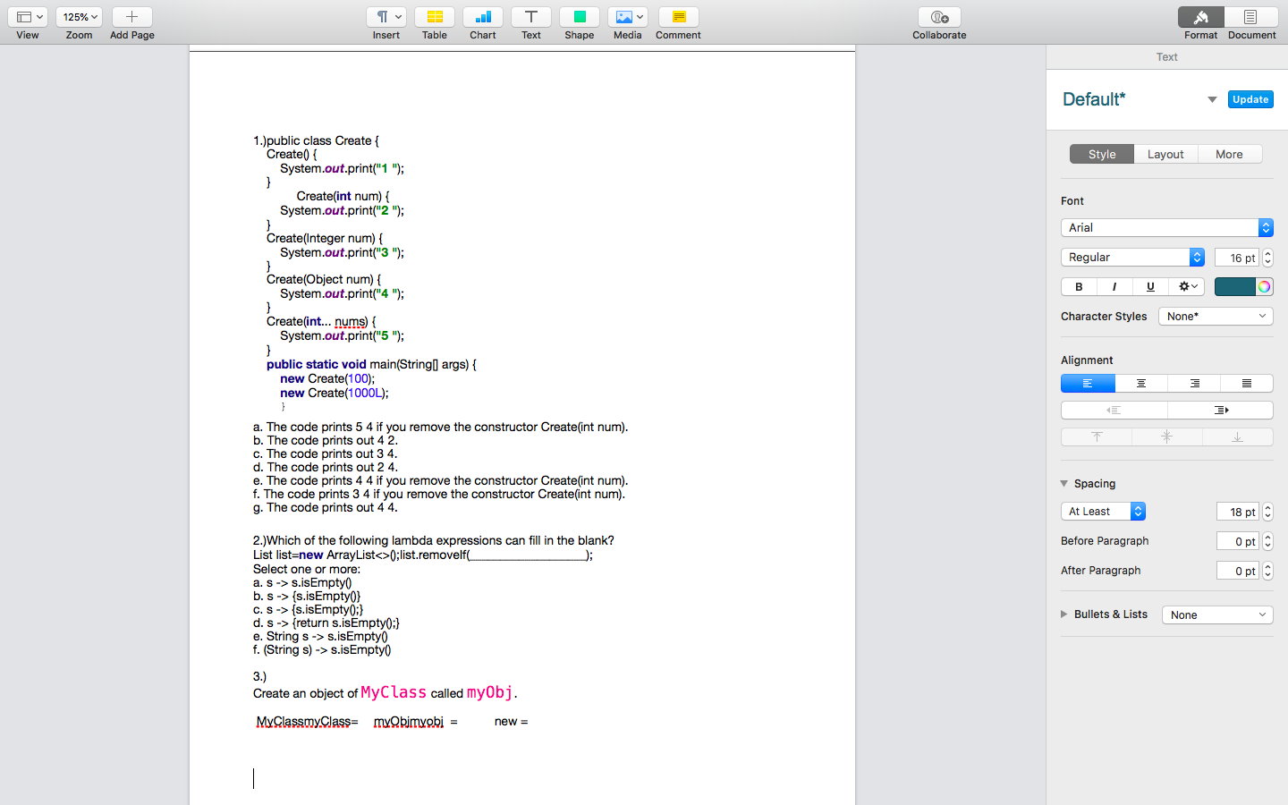
Task: Click the Before Paragraph spacing field
Action: click(1238, 541)
